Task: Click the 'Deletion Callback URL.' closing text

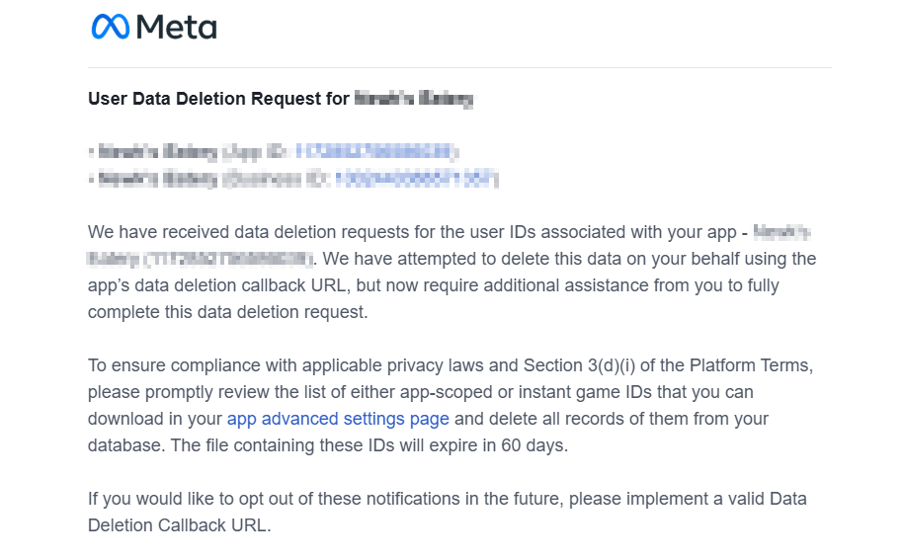Action: pos(179,525)
